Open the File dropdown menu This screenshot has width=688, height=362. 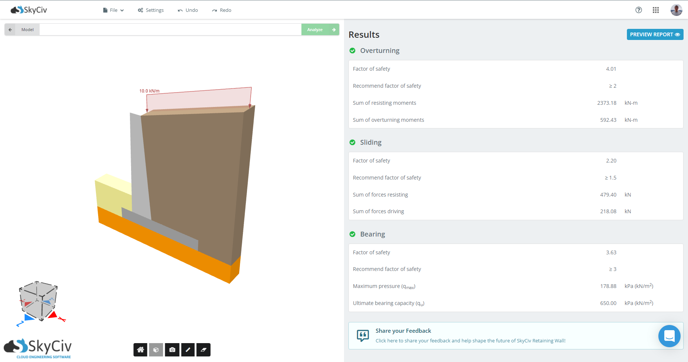pos(113,10)
